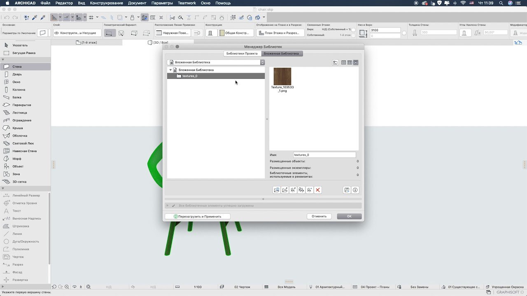This screenshot has height=296, width=527.
Task: Switch library view to large preview icon
Action: click(x=356, y=62)
